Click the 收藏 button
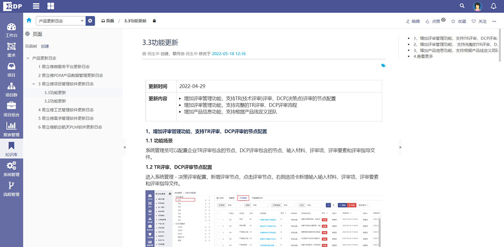This screenshot has height=247, width=504. click(459, 22)
